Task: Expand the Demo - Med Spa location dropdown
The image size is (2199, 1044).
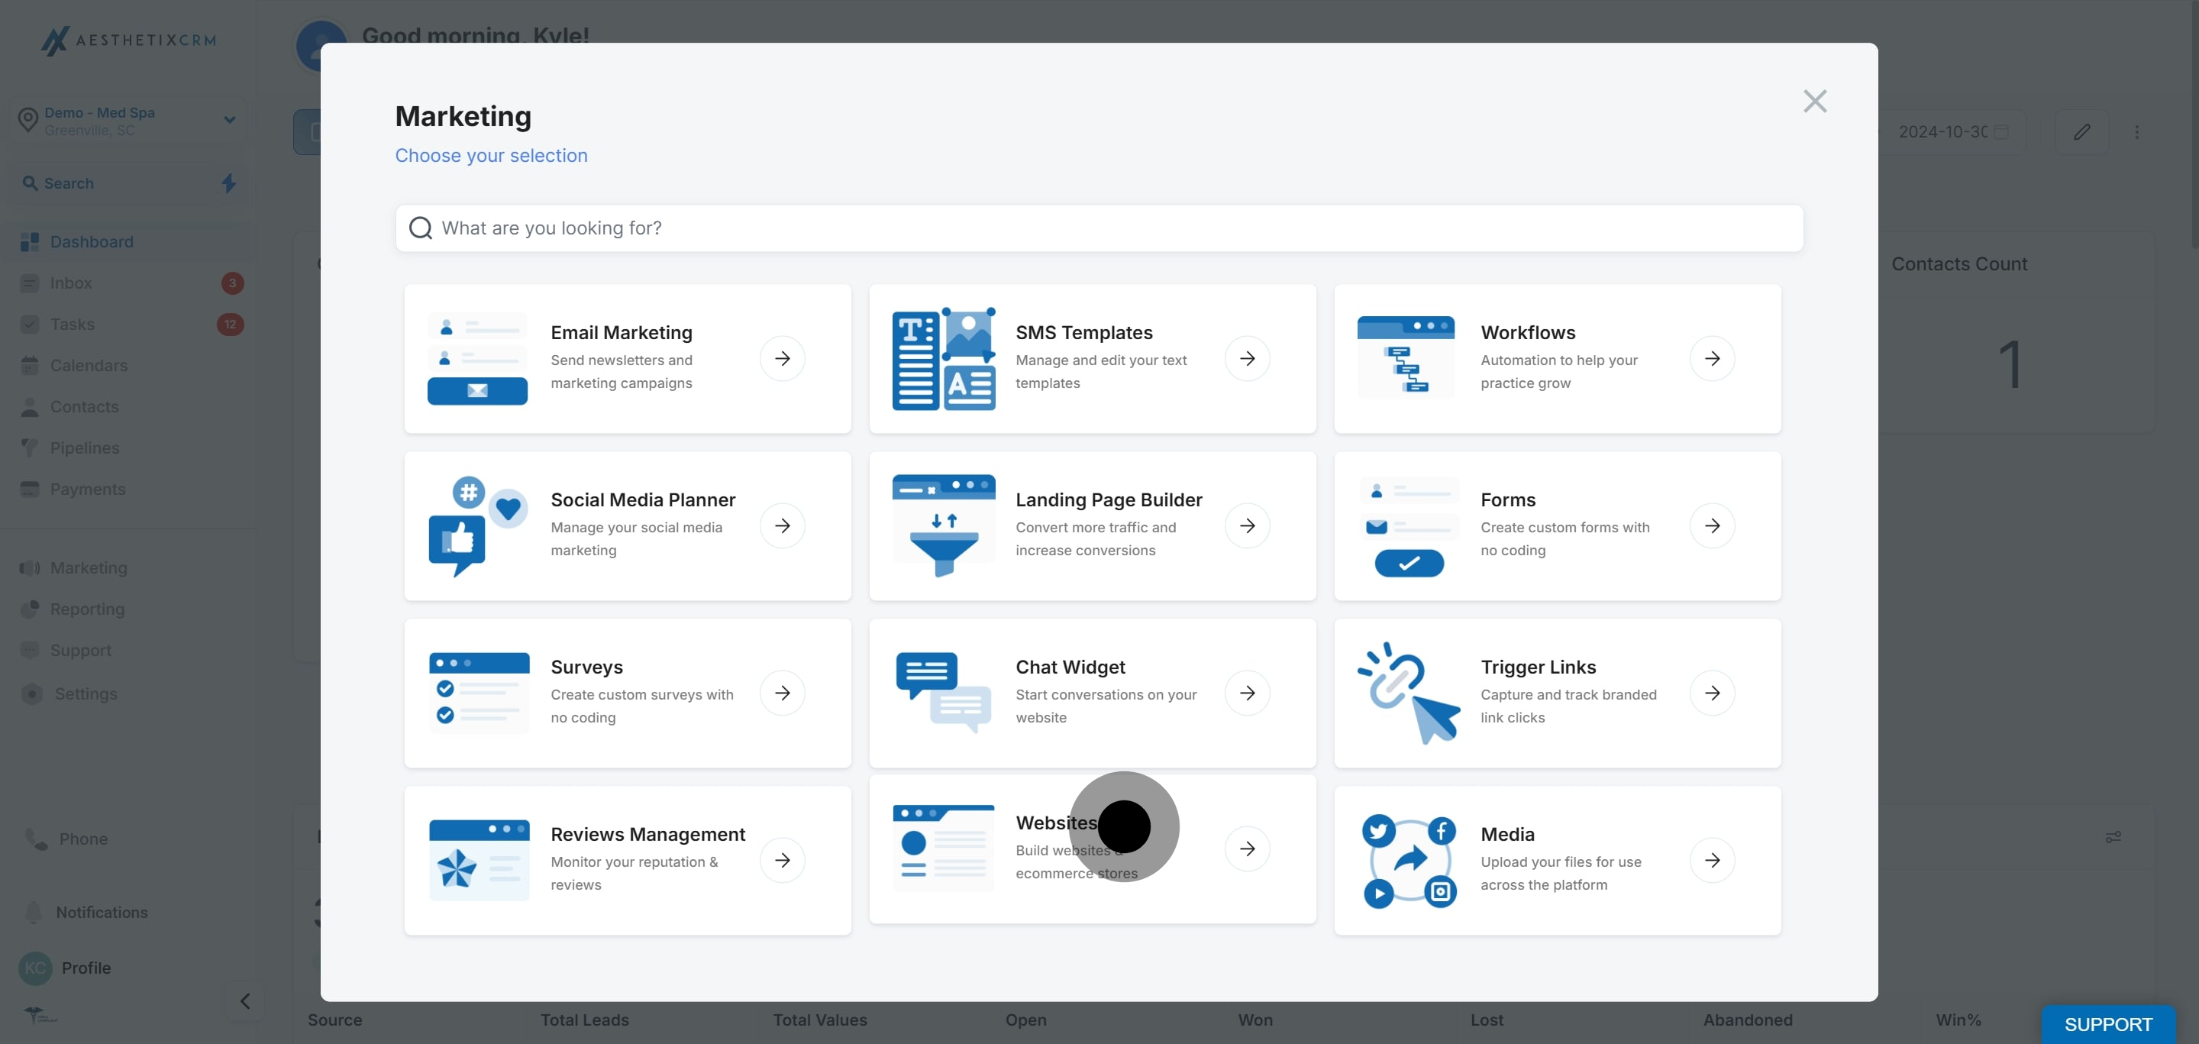Action: coord(229,121)
